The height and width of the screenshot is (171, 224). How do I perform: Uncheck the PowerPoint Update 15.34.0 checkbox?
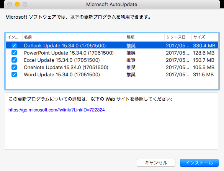pyautogui.click(x=14, y=53)
